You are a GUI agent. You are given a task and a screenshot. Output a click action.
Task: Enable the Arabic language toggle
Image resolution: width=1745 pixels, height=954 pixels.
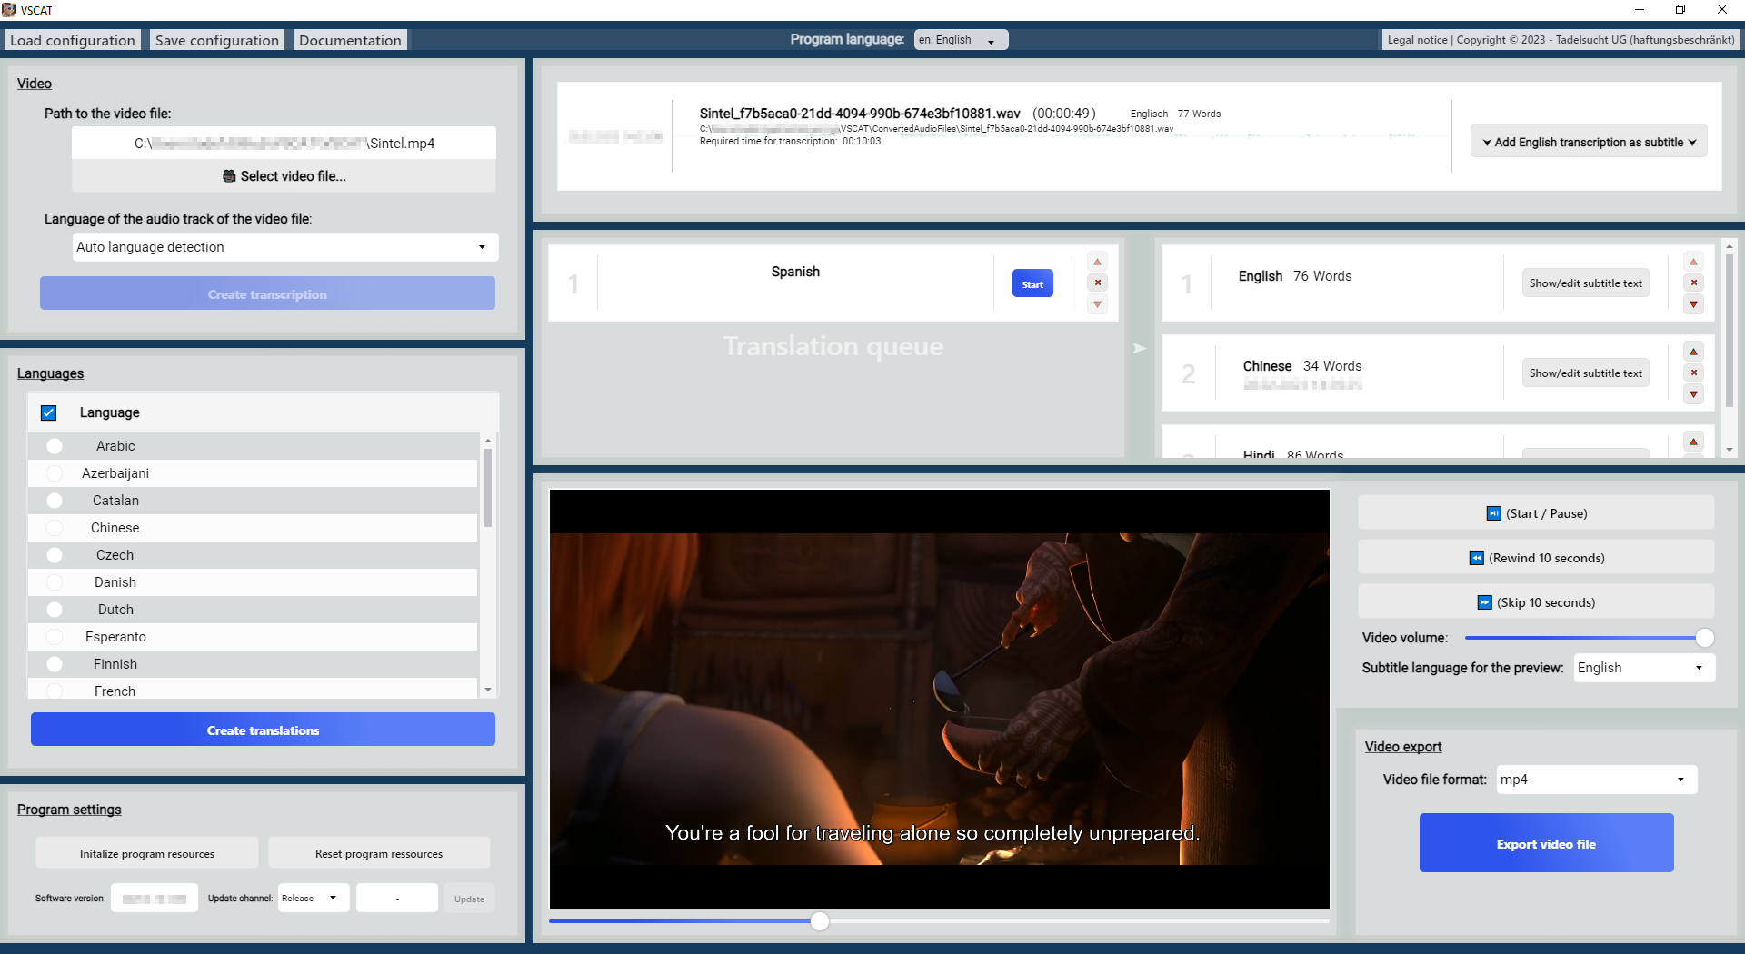55,446
